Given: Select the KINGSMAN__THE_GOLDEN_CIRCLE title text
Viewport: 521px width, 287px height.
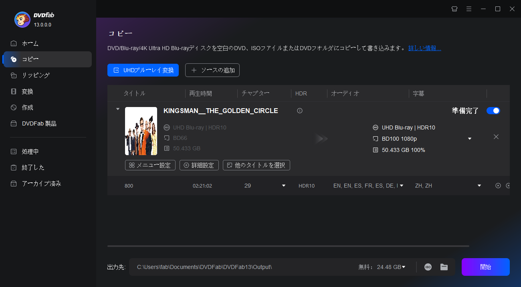Looking at the screenshot, I should click(221, 111).
